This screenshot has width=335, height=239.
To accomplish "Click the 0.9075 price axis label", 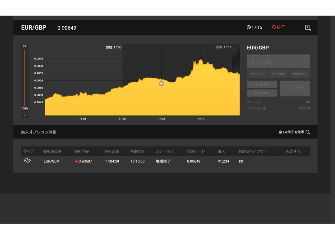I will coord(39,59).
